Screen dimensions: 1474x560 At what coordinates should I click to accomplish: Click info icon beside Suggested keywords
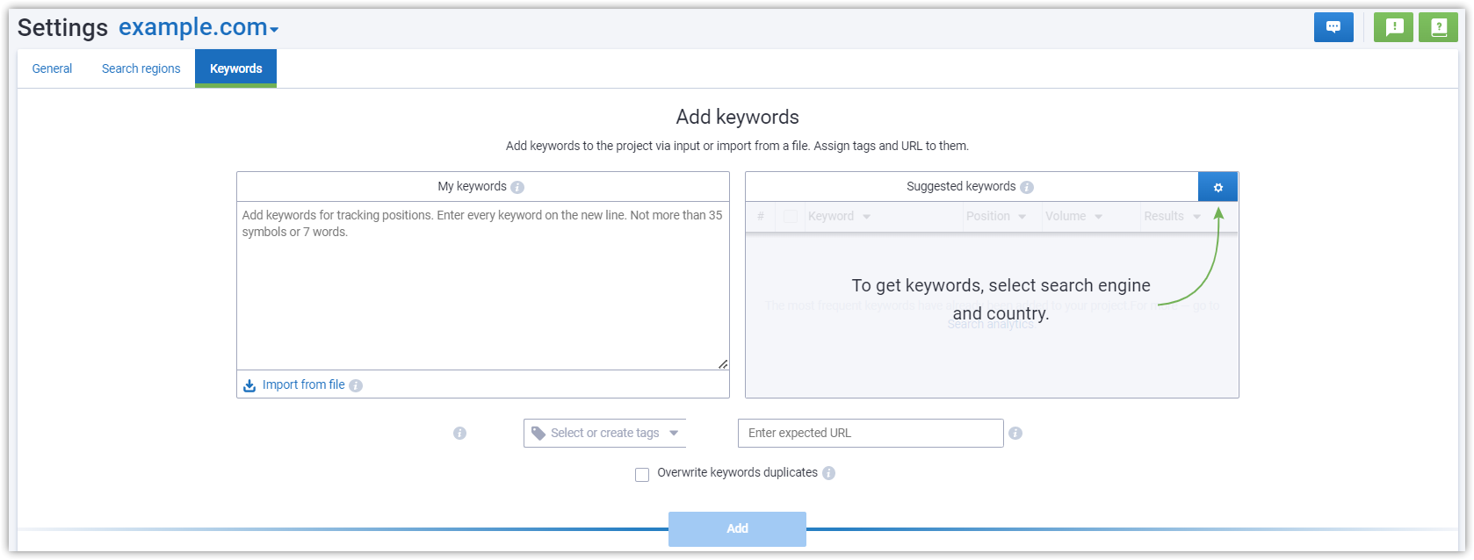point(1027,187)
